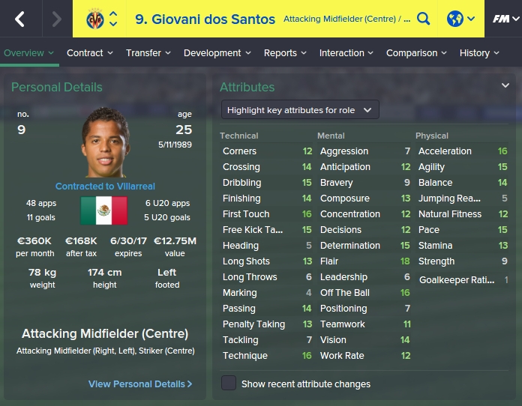The image size is (522, 406).
Task: Open the Comparison menu
Action: pos(416,53)
